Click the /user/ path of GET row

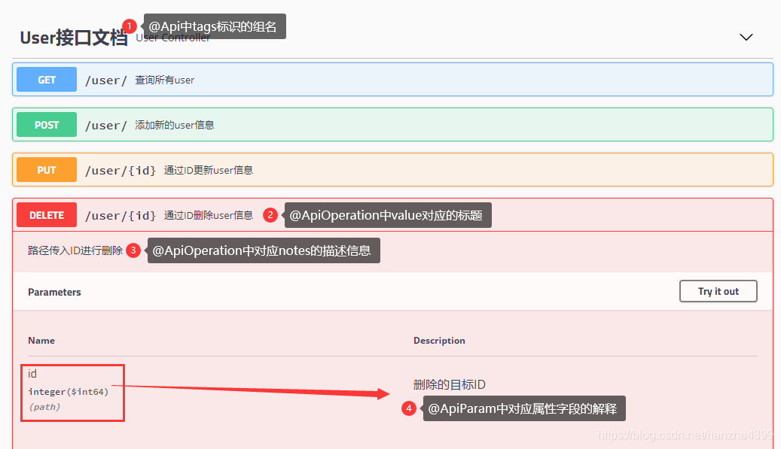click(x=106, y=80)
